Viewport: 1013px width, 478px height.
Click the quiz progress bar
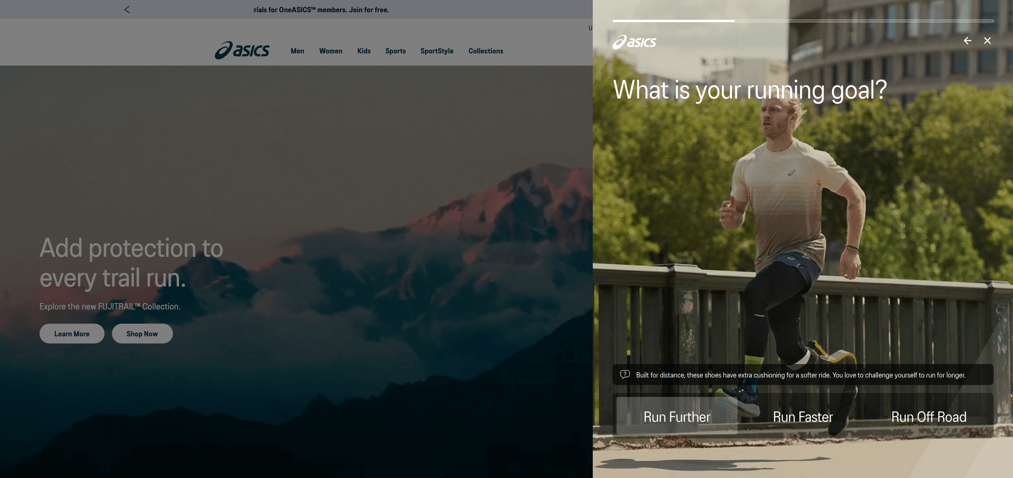803,21
